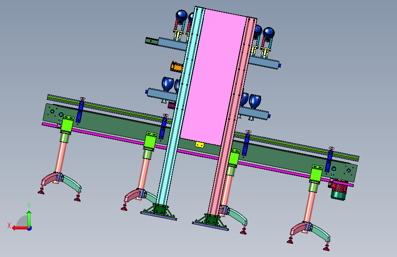The height and width of the screenshot is (257, 397).
Task: Select the yellow tag on the conveyor beam
Action: click(200, 145)
